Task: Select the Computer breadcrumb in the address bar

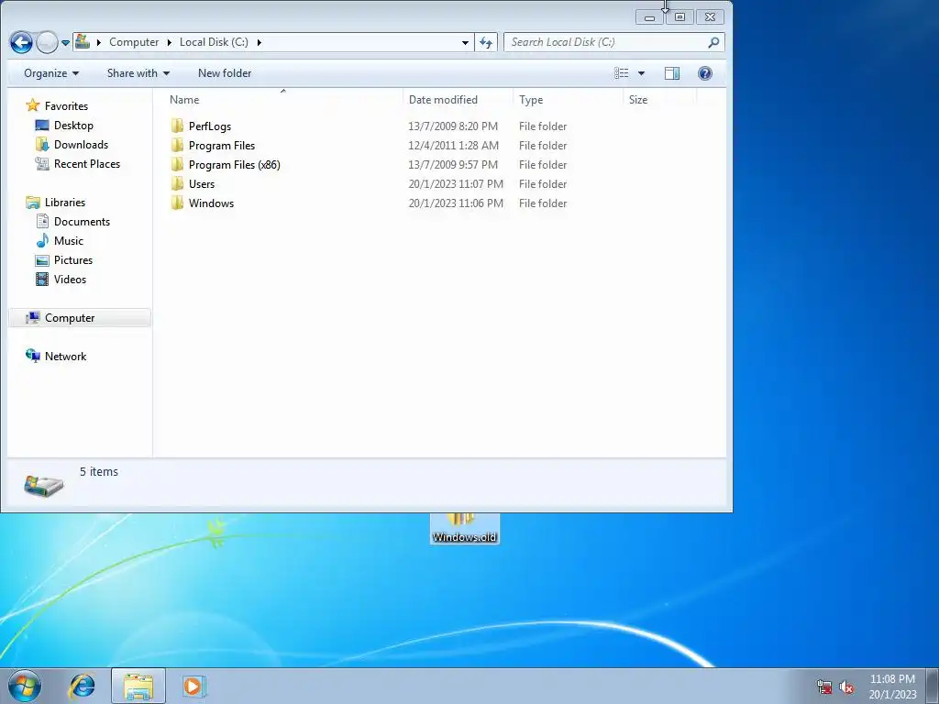Action: [x=134, y=42]
